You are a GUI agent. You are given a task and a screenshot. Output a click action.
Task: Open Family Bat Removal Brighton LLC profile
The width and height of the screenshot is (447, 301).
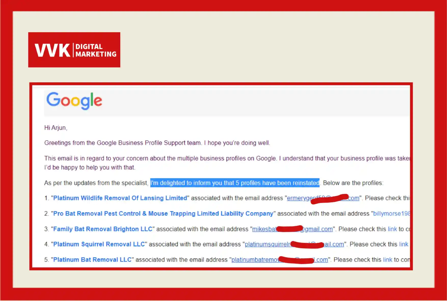[x=103, y=229]
